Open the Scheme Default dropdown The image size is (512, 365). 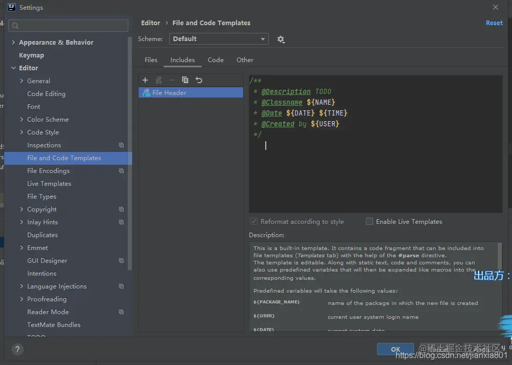coord(219,39)
